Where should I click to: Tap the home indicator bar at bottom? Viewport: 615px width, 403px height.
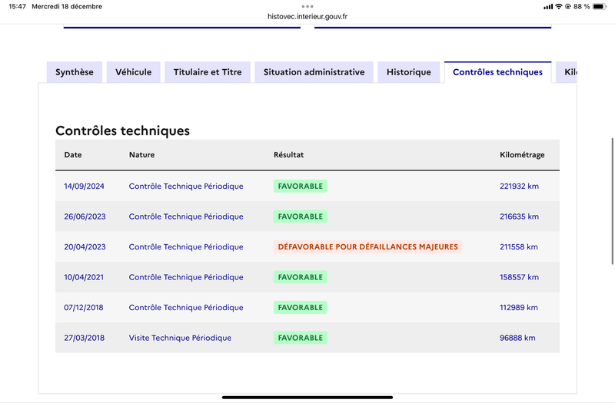click(307, 398)
